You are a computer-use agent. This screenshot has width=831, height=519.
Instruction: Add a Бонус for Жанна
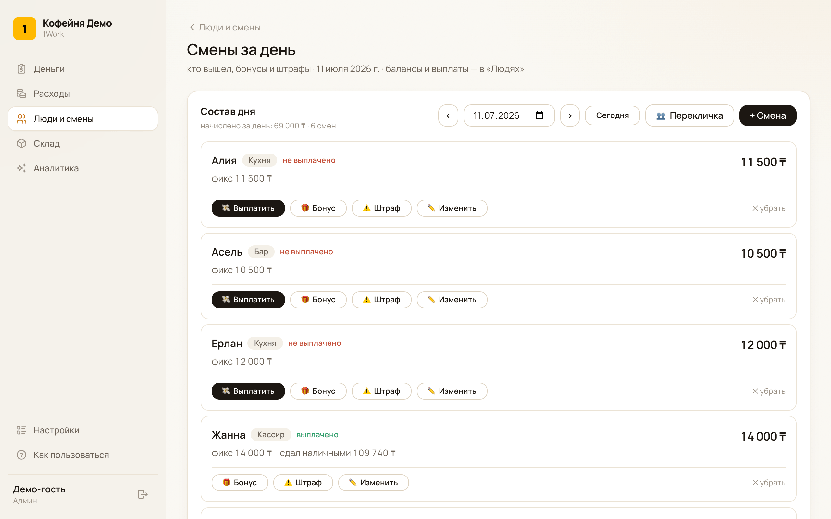[x=240, y=483]
